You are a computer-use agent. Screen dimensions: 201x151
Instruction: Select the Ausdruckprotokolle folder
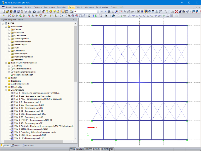pos(20,84)
